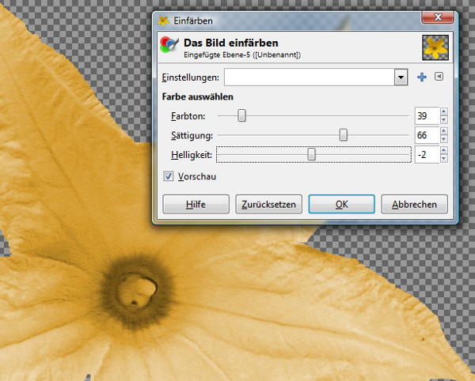Click the dark center of the flower
Viewport: 475px width, 381px height.
point(137,292)
